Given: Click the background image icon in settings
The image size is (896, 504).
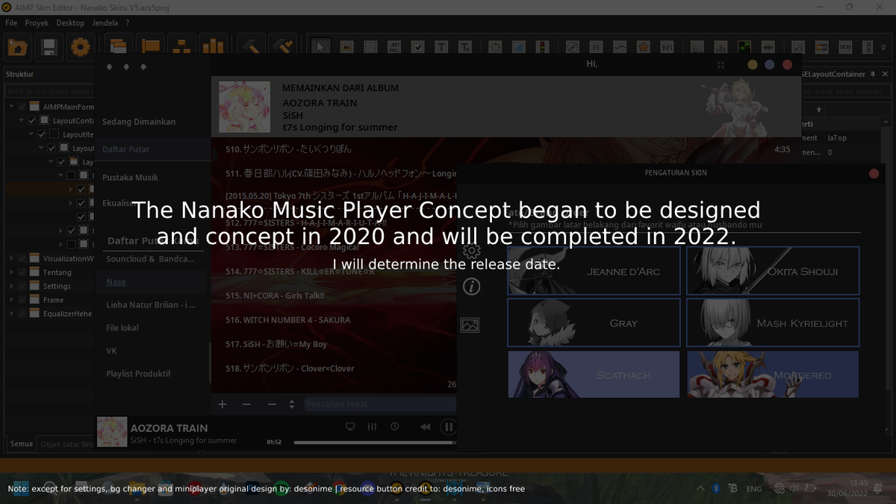Looking at the screenshot, I should pyautogui.click(x=470, y=325).
